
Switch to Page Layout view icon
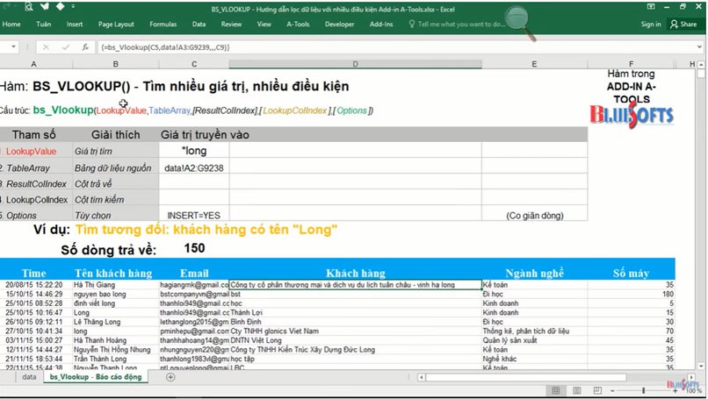(576, 390)
